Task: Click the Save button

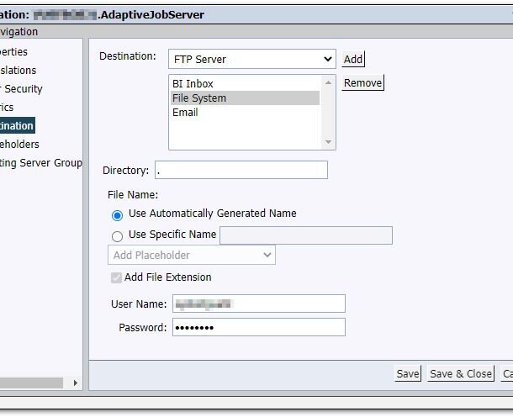Action: click(408, 373)
